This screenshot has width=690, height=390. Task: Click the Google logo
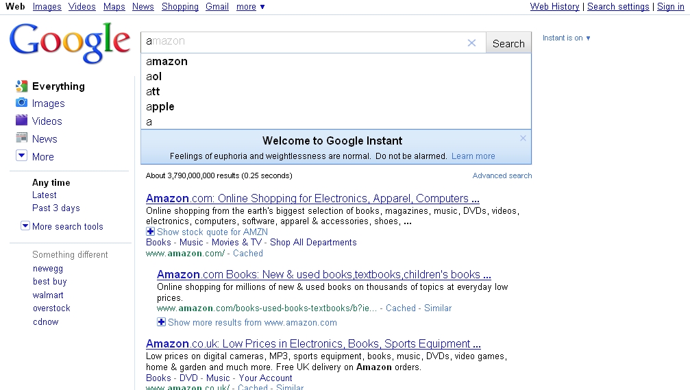point(69,42)
